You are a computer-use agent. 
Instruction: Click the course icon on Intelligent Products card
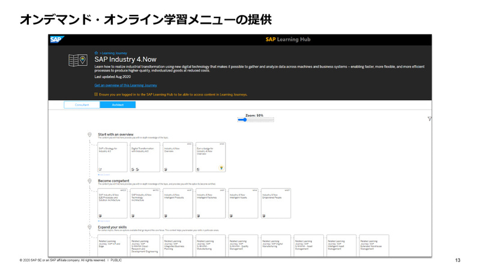click(x=166, y=216)
